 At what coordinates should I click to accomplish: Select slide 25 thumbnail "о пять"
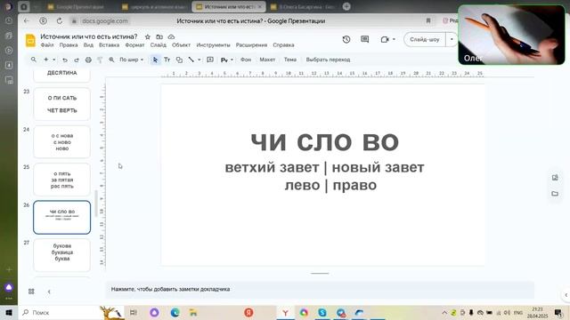[61, 180]
